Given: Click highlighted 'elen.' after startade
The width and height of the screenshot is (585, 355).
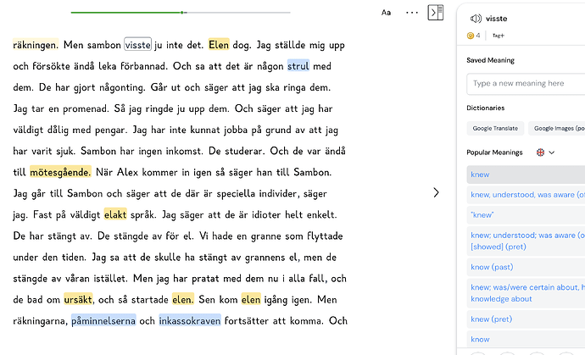Looking at the screenshot, I should 183,300.
